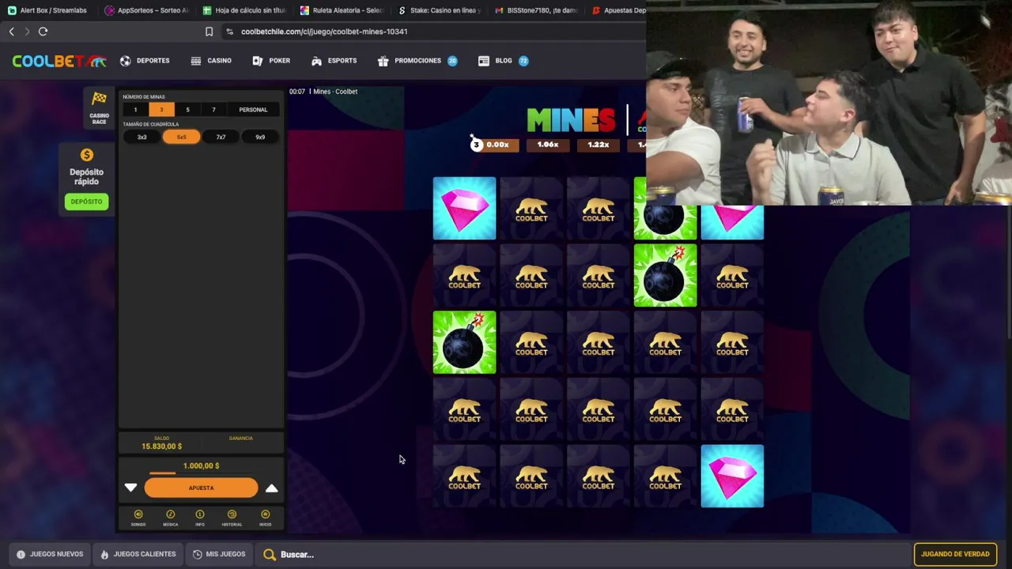The height and width of the screenshot is (569, 1012).
Task: Decrease bet with the down arrow
Action: coord(130,488)
